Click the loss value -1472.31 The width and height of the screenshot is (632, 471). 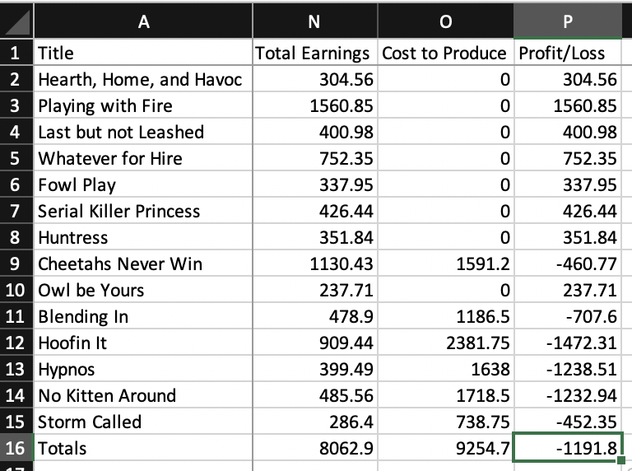(568, 343)
